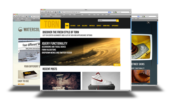Go to the Contact page link
Screen dimensions: 171x104
(x=99, y=26)
